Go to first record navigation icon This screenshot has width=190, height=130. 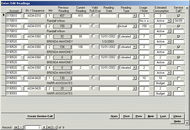point(16,127)
